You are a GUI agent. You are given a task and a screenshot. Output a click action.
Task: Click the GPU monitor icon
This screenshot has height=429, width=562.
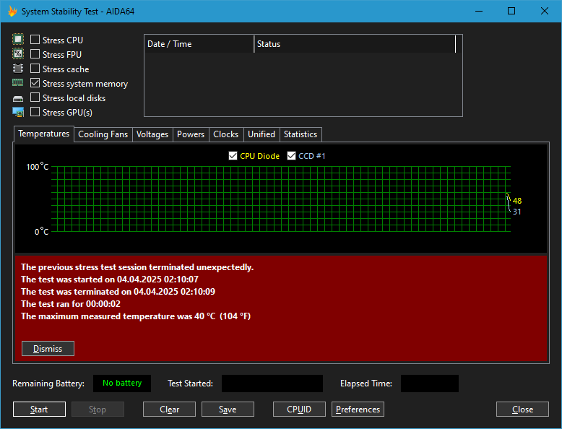coord(18,113)
